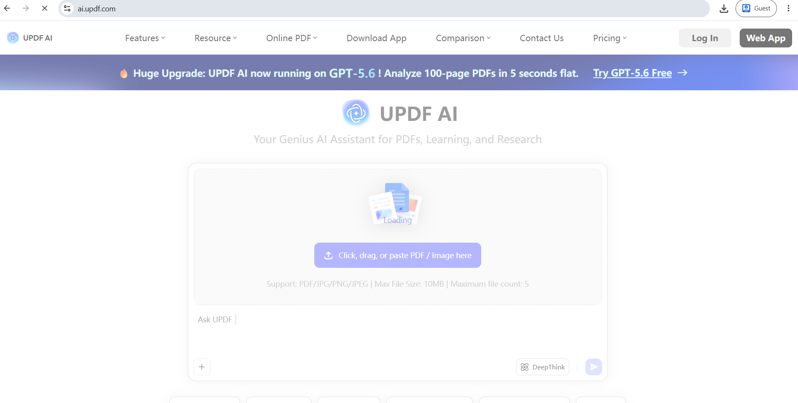Open the browser three-dot menu

788,8
